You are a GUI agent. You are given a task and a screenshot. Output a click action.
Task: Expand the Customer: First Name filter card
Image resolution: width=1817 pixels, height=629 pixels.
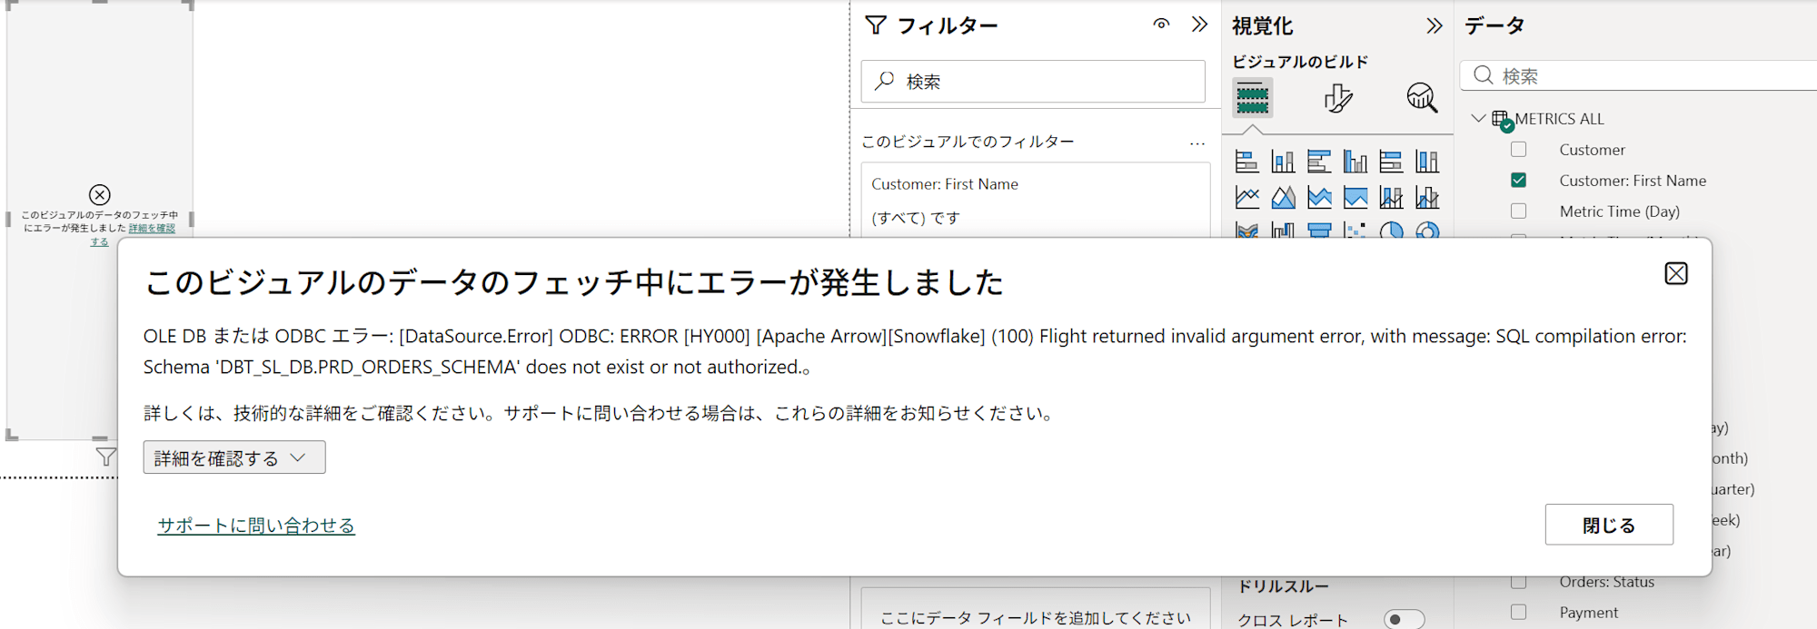[1036, 201]
